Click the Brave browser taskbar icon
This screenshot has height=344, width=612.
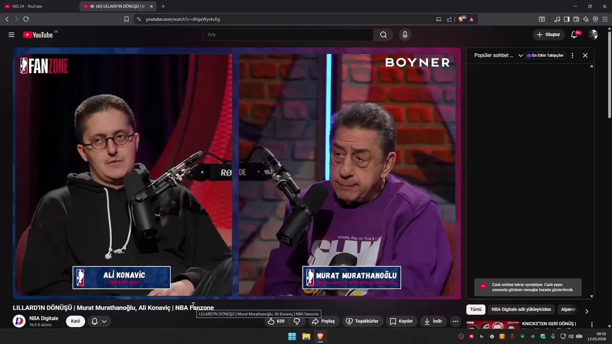pos(320,336)
